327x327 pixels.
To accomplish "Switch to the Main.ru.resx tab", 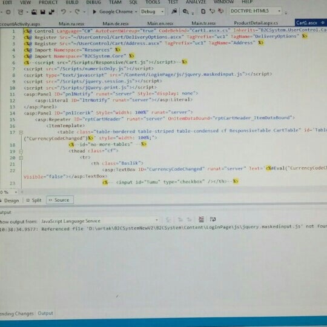I will 71,24.
